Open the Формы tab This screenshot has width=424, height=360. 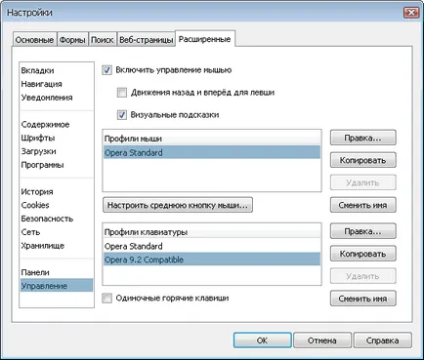point(72,40)
